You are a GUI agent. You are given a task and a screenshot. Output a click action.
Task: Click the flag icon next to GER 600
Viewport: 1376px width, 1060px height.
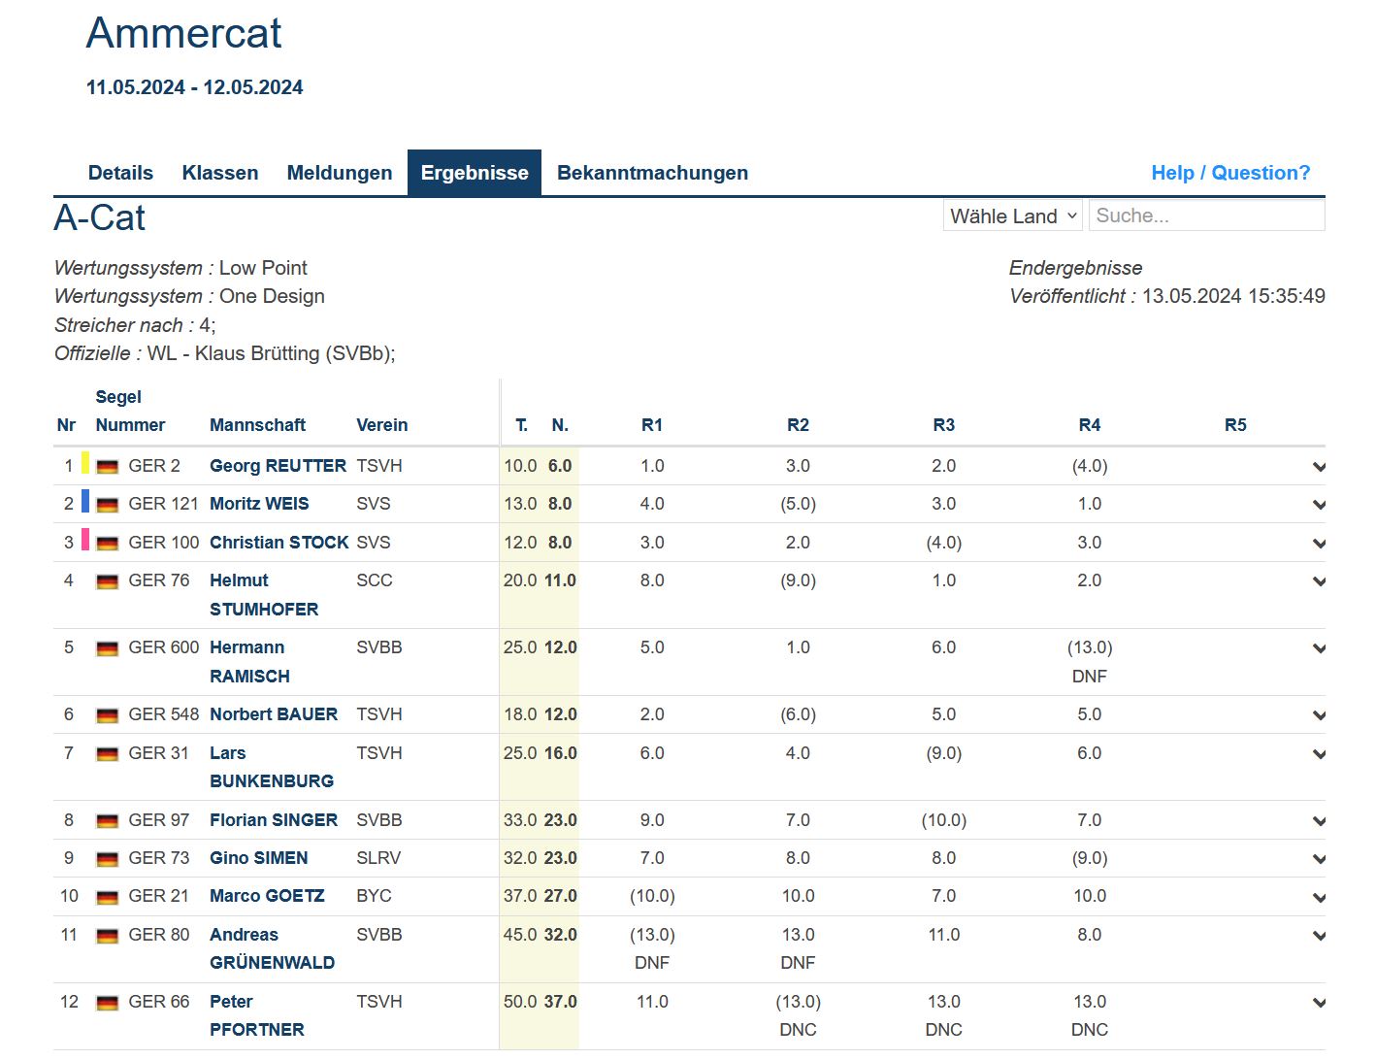point(108,648)
